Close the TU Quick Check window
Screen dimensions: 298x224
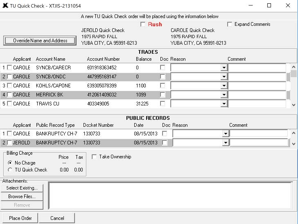(288, 5)
